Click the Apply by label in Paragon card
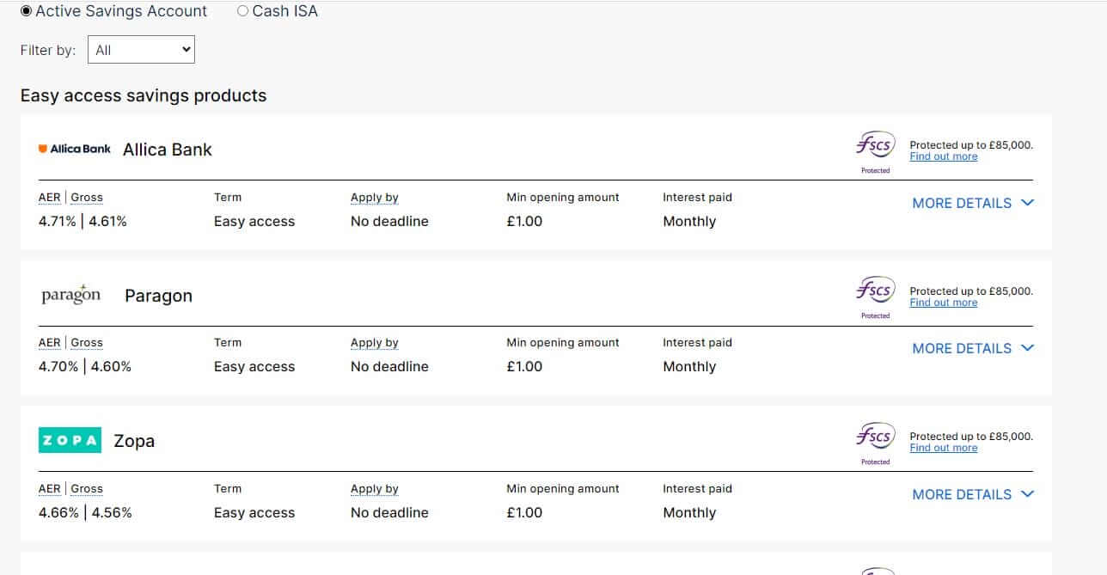This screenshot has width=1107, height=575. tap(375, 342)
